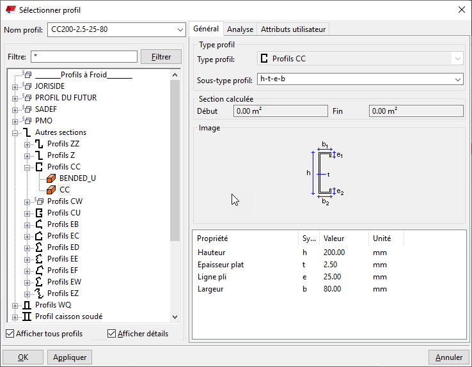Expand the PMO tree node
Image resolution: width=472 pixels, height=367 pixels.
15,121
